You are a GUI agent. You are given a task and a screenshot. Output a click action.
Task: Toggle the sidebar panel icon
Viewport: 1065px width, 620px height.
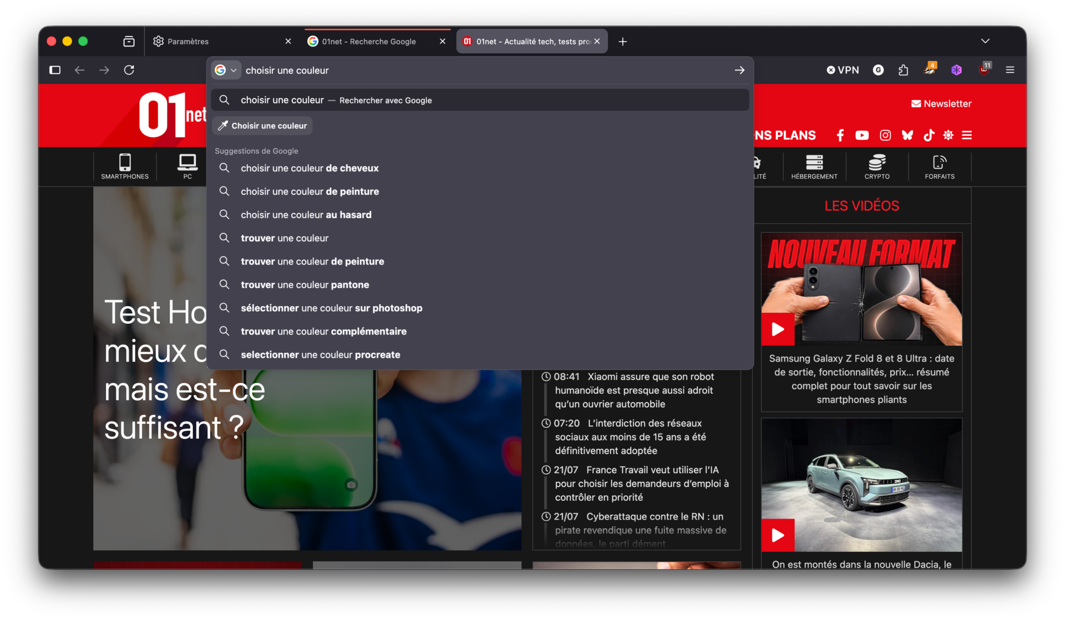[55, 70]
